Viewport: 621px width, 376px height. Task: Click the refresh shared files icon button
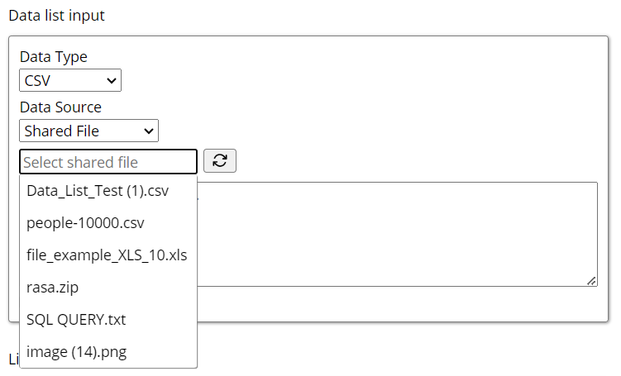pyautogui.click(x=220, y=161)
